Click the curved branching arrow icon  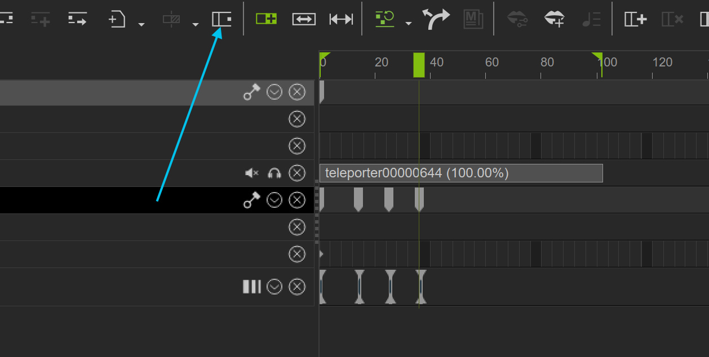click(436, 19)
